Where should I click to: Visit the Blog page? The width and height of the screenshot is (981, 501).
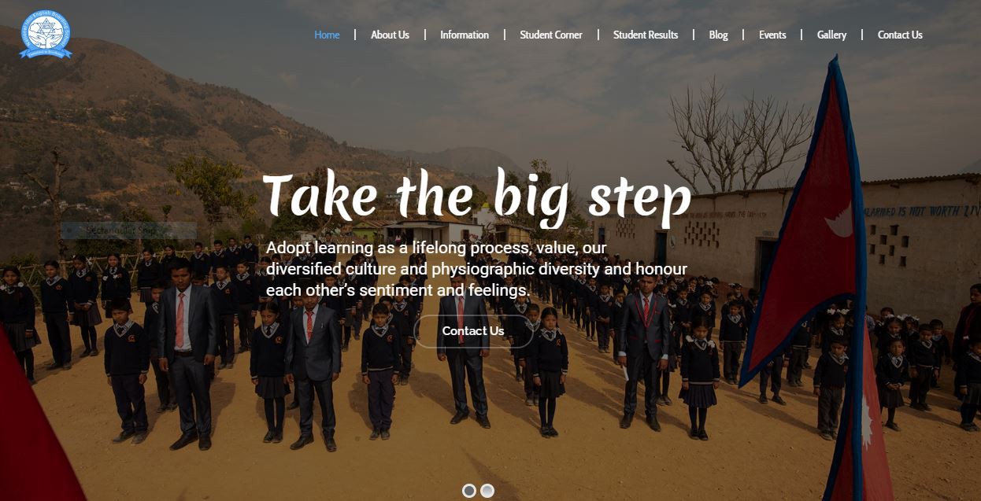pos(718,35)
